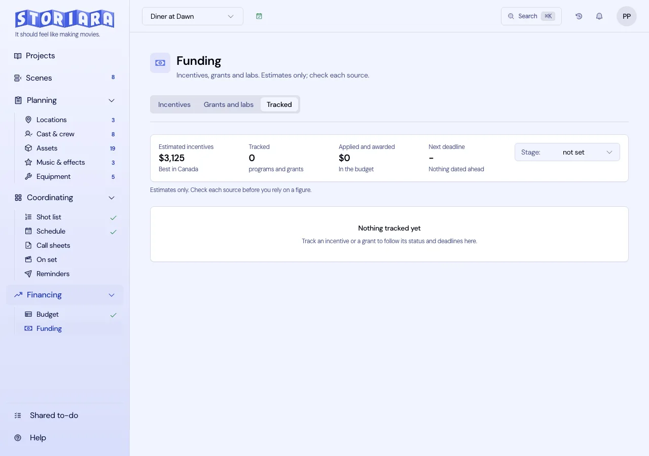Open the notifications bell
This screenshot has width=649, height=456.
(599, 16)
